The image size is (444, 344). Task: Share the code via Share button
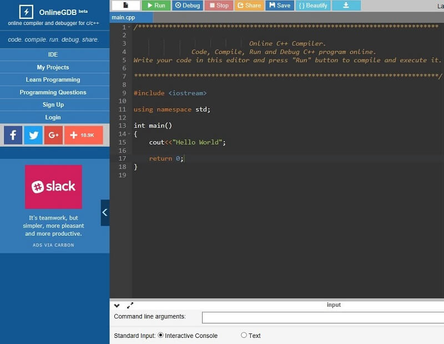click(x=249, y=6)
